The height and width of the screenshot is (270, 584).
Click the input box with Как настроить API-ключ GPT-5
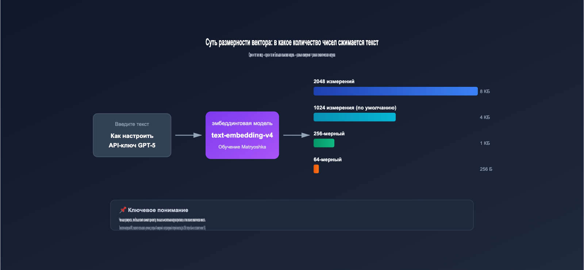(x=132, y=135)
